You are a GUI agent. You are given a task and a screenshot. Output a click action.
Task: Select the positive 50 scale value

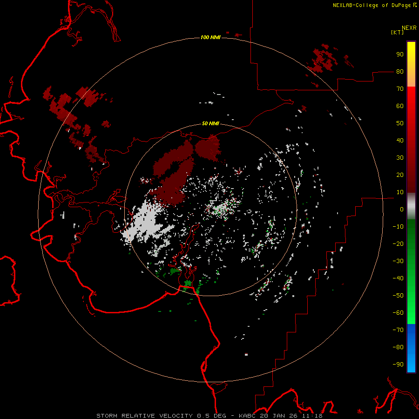pyautogui.click(x=400, y=123)
